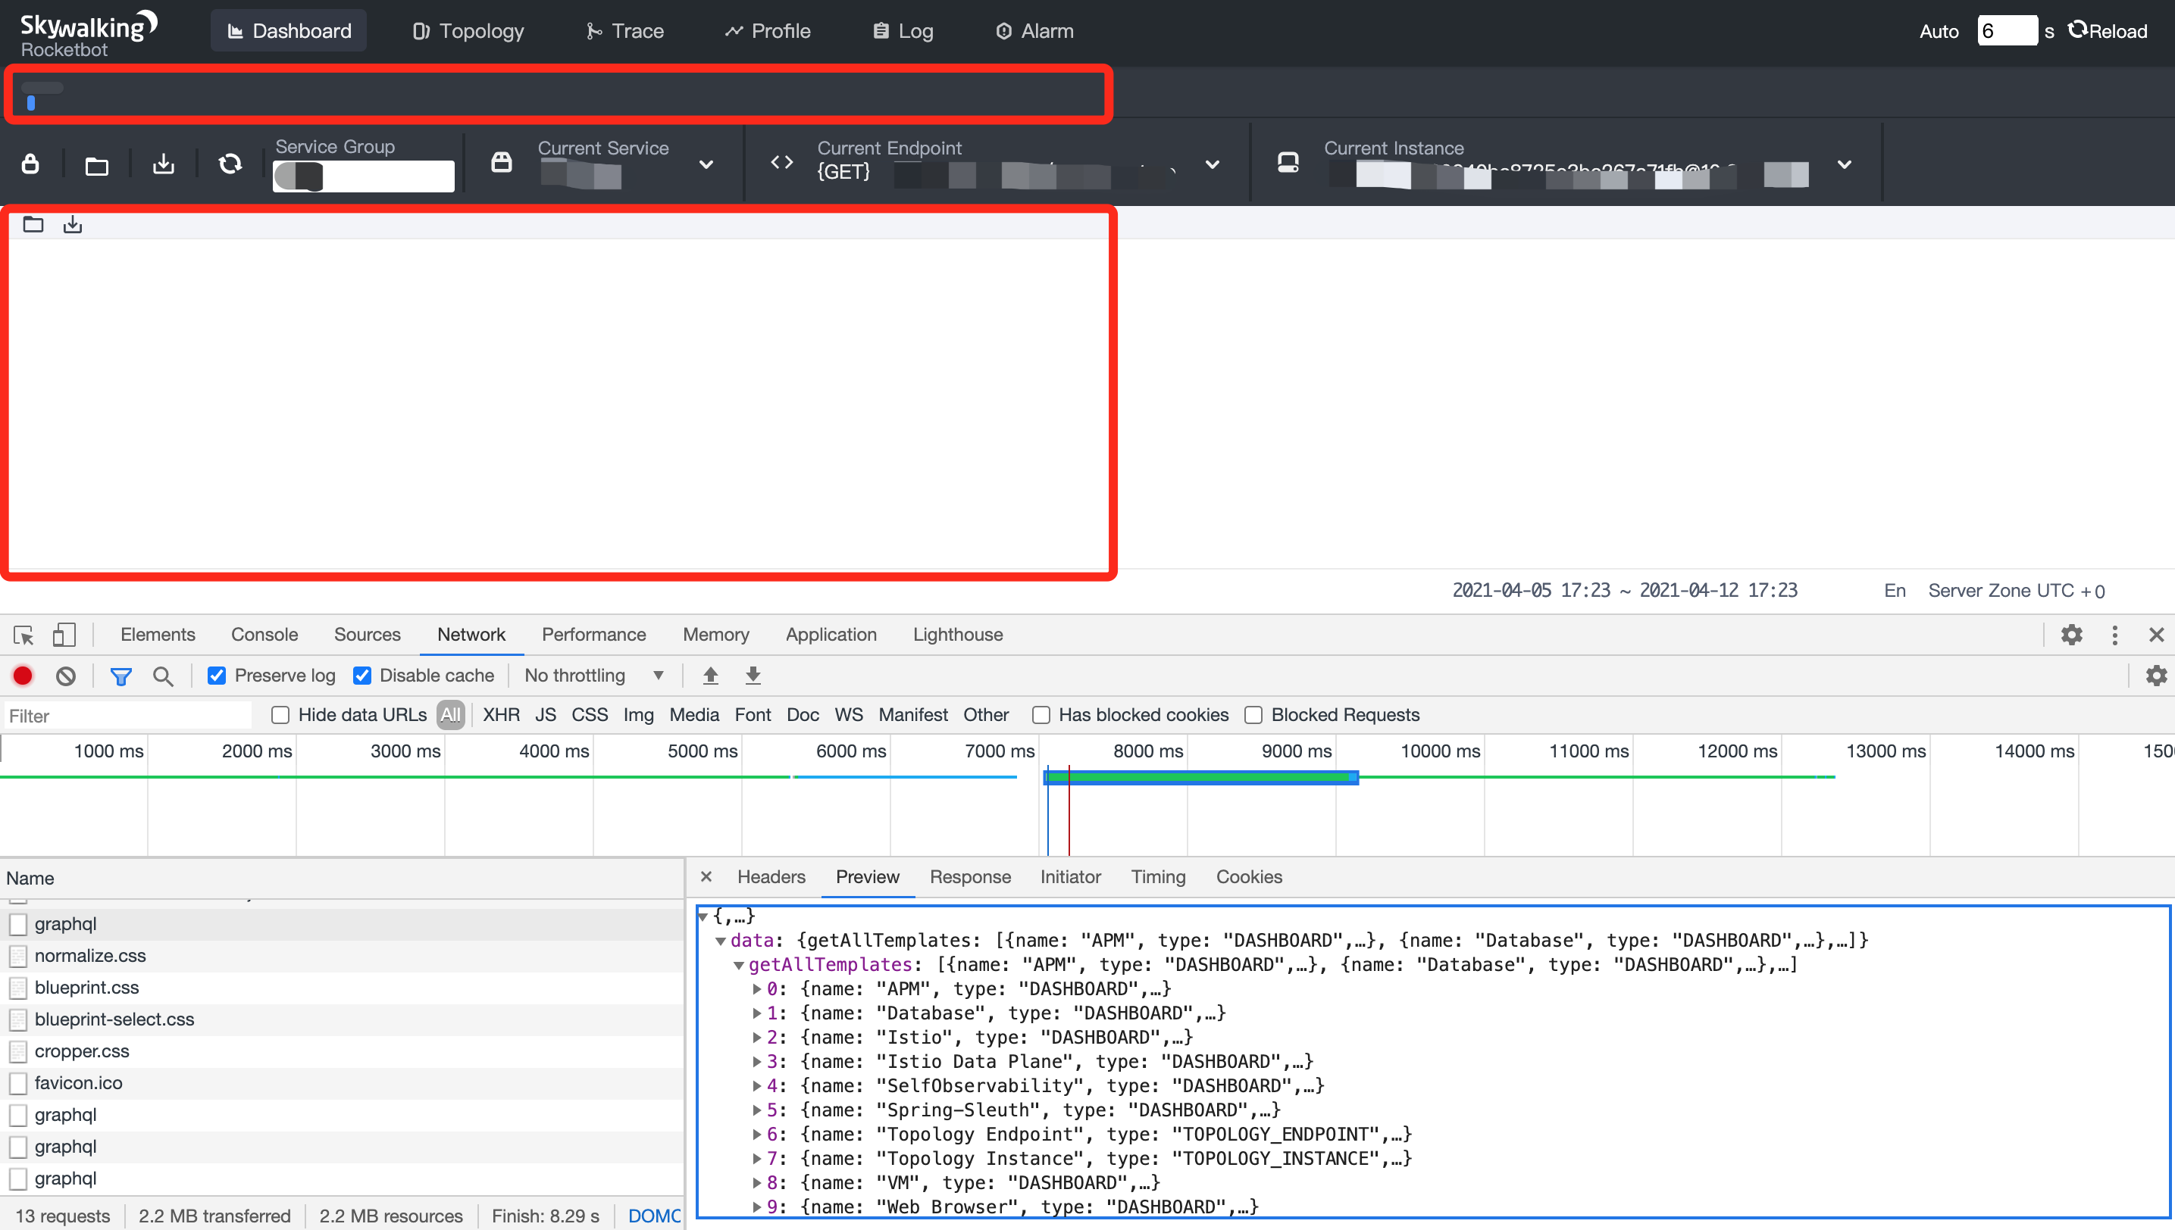Viewport: 2175px width, 1230px height.
Task: Click the inspect element picker icon
Action: [23, 635]
